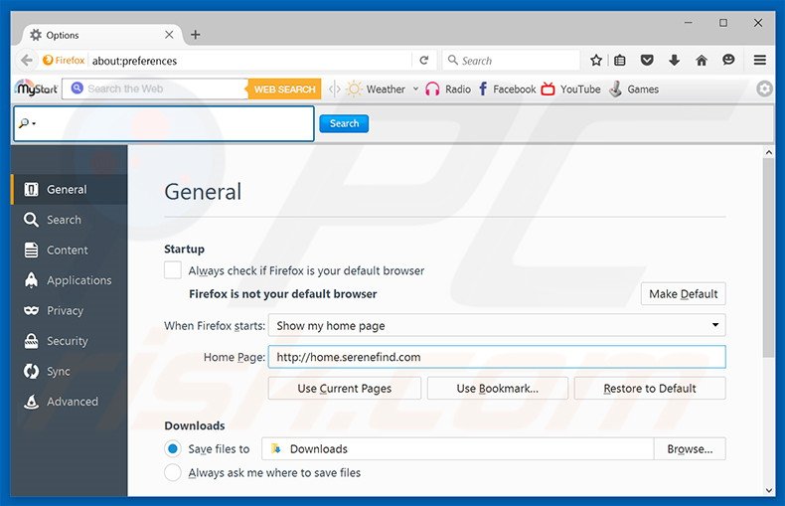This screenshot has width=785, height=506.
Task: Open Pocket icon in toolbar
Action: 647,61
